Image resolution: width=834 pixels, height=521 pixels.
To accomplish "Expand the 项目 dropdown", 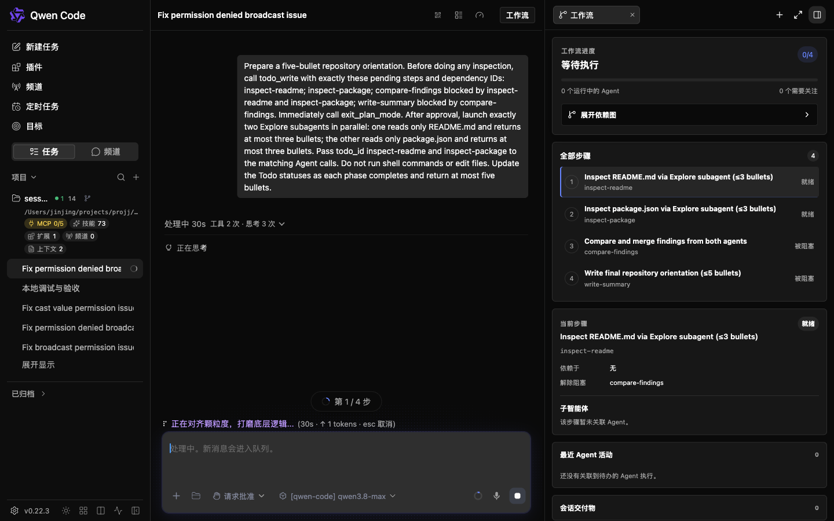I will click(x=24, y=177).
